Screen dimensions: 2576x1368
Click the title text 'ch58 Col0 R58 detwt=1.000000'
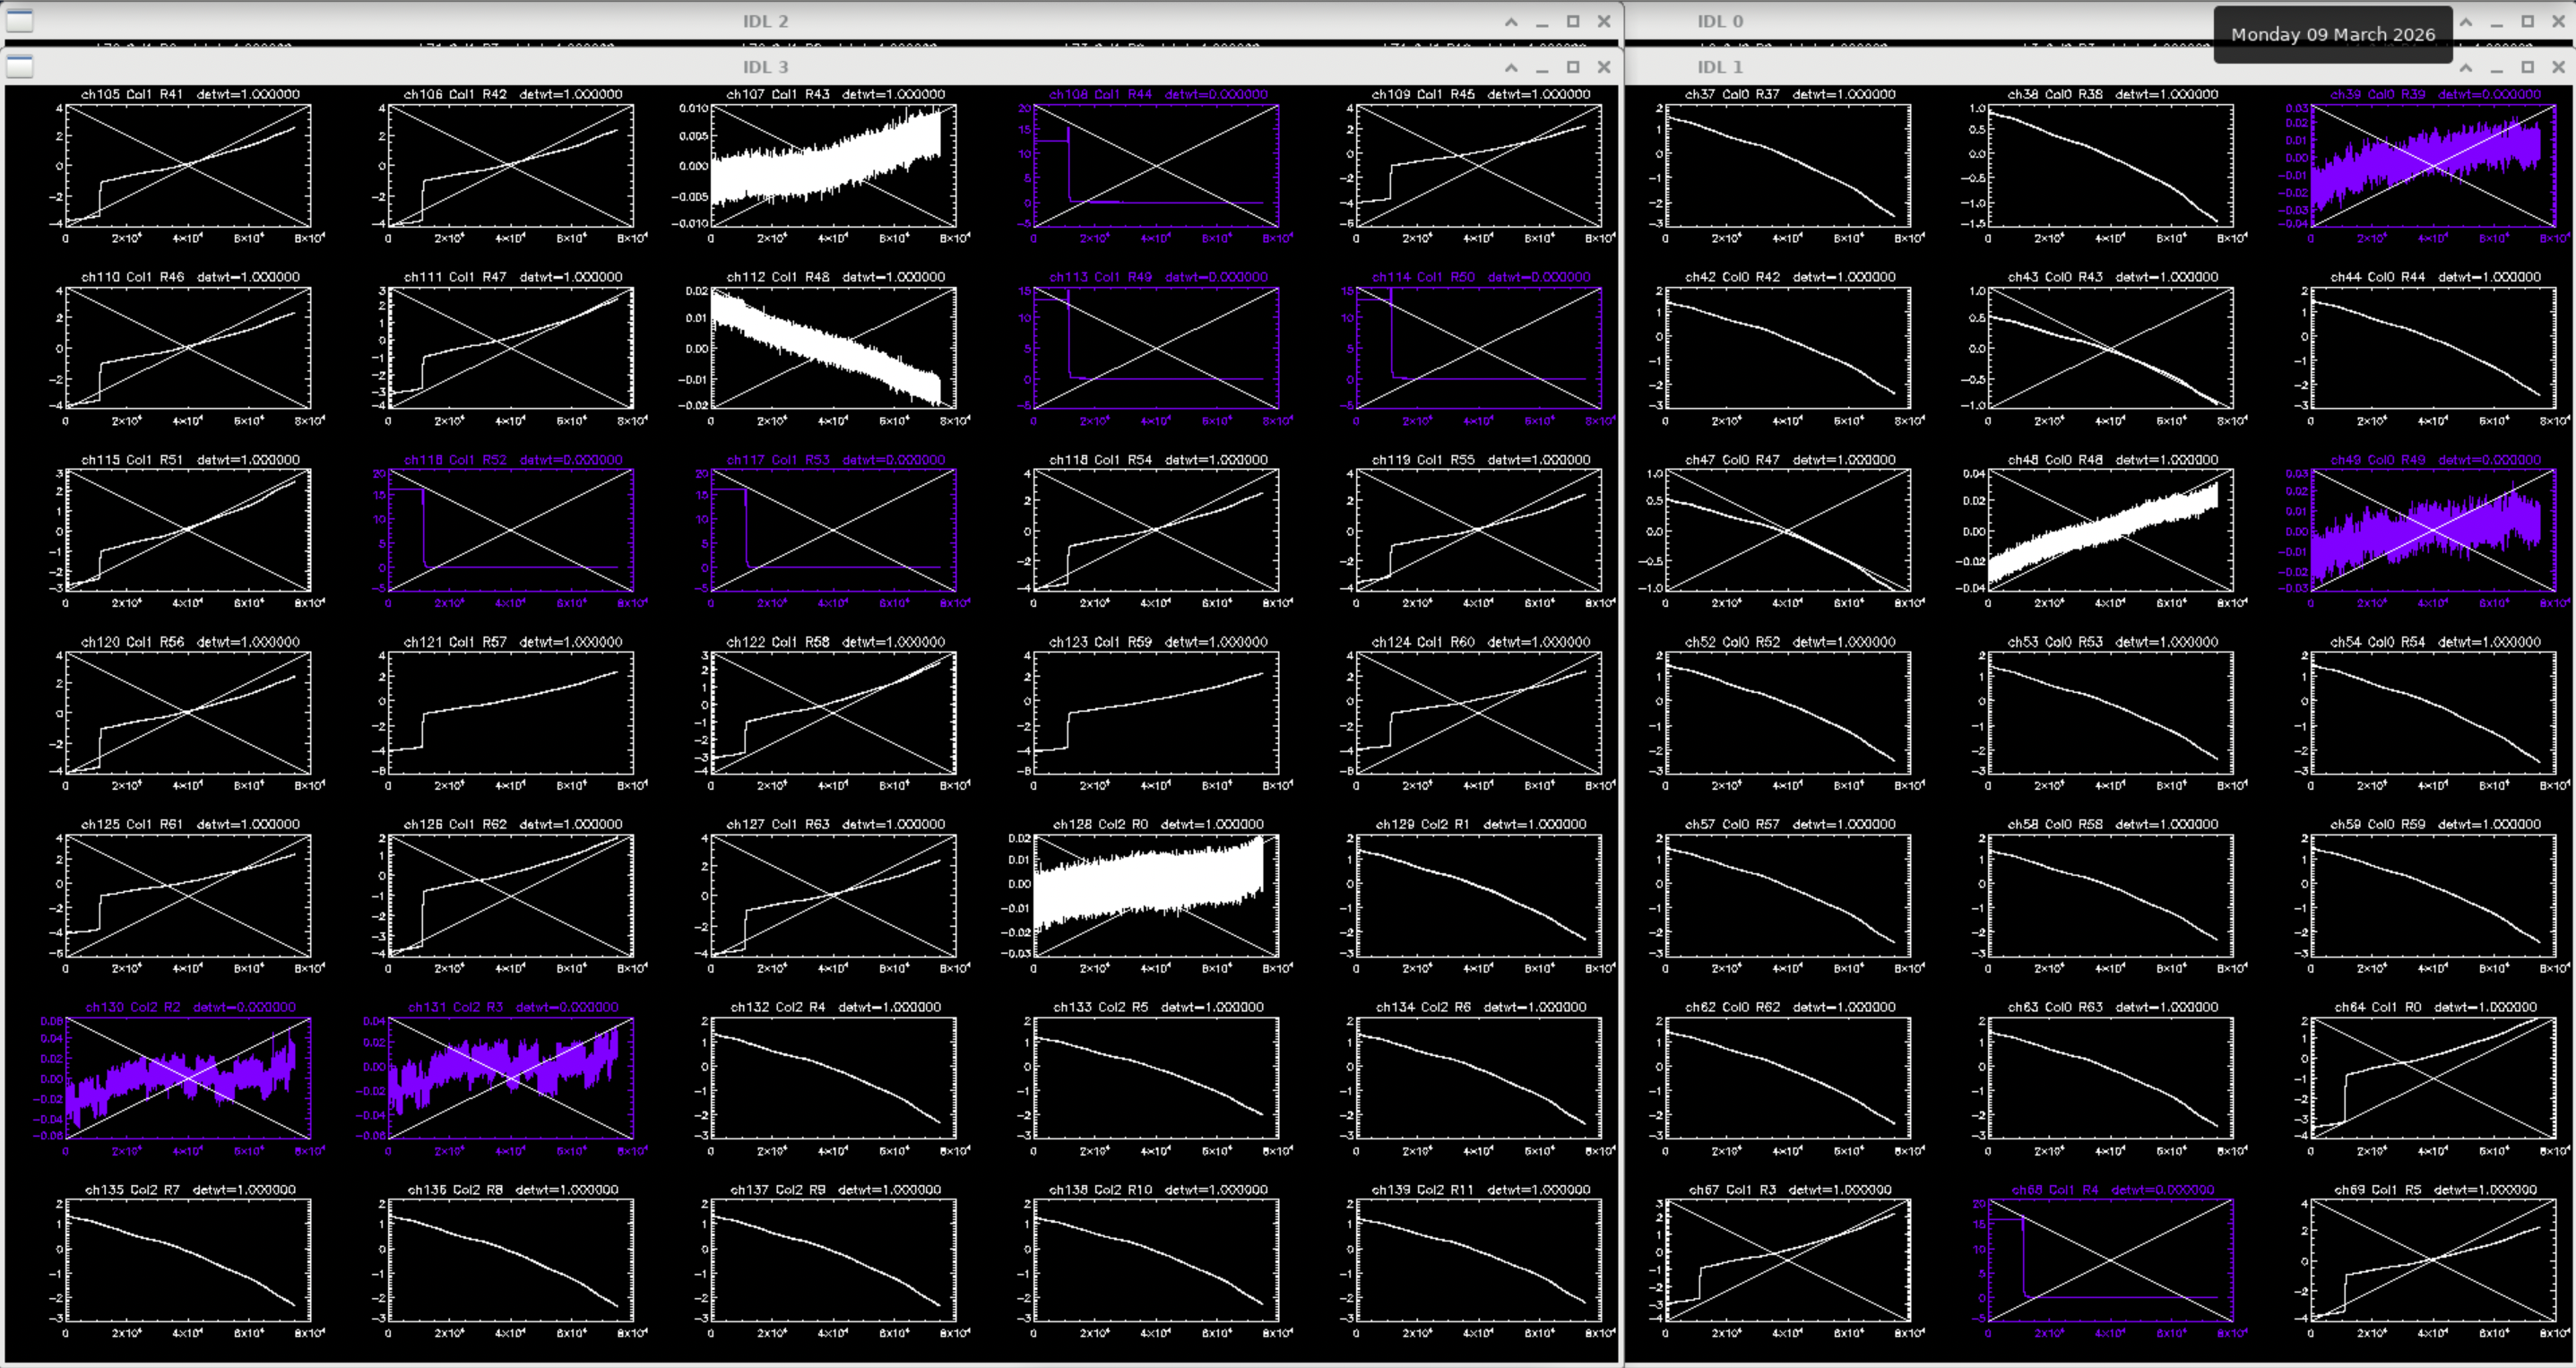coord(2113,824)
